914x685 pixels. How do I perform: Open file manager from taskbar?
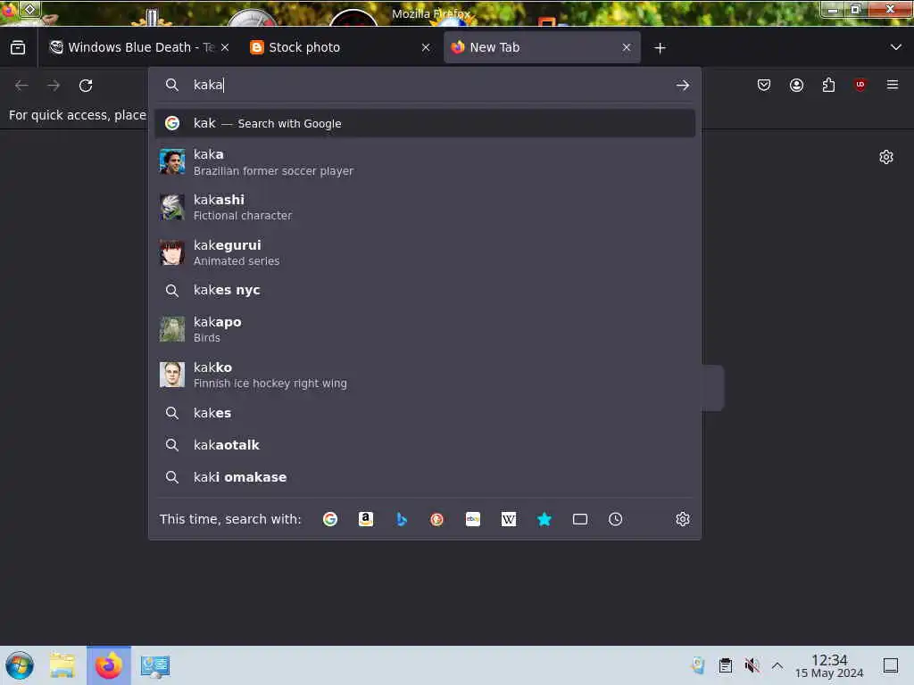(62, 665)
